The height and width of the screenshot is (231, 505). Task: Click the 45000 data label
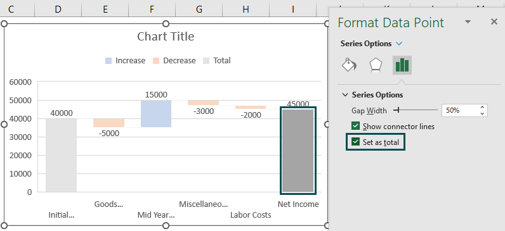[298, 104]
